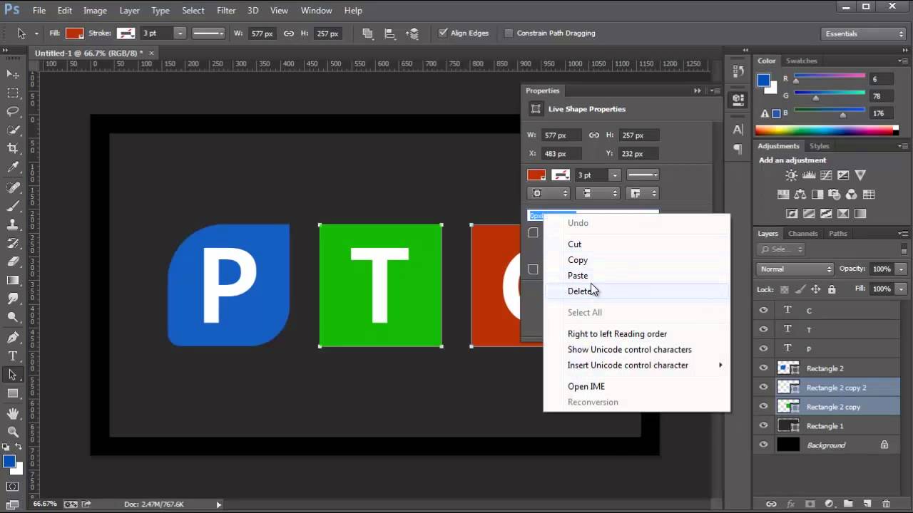Open the Layer menu
The width and height of the screenshot is (913, 513).
(x=129, y=11)
